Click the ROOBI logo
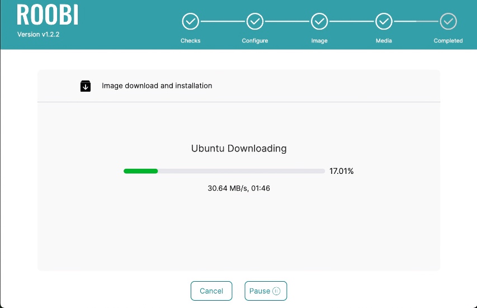 48,15
